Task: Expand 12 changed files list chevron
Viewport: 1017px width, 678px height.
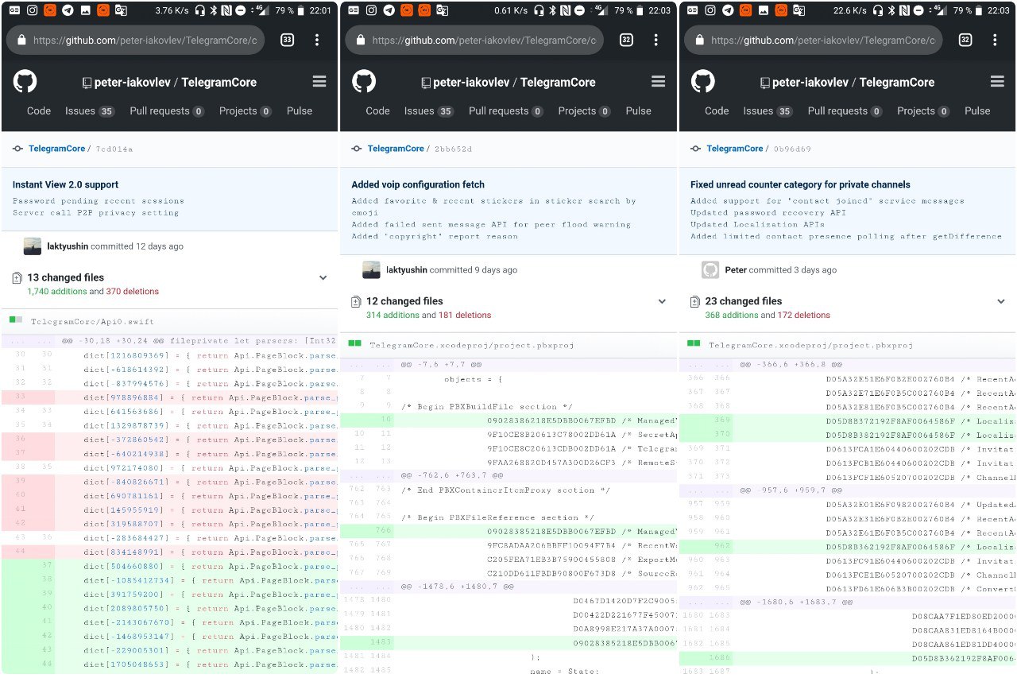Action: coord(662,302)
